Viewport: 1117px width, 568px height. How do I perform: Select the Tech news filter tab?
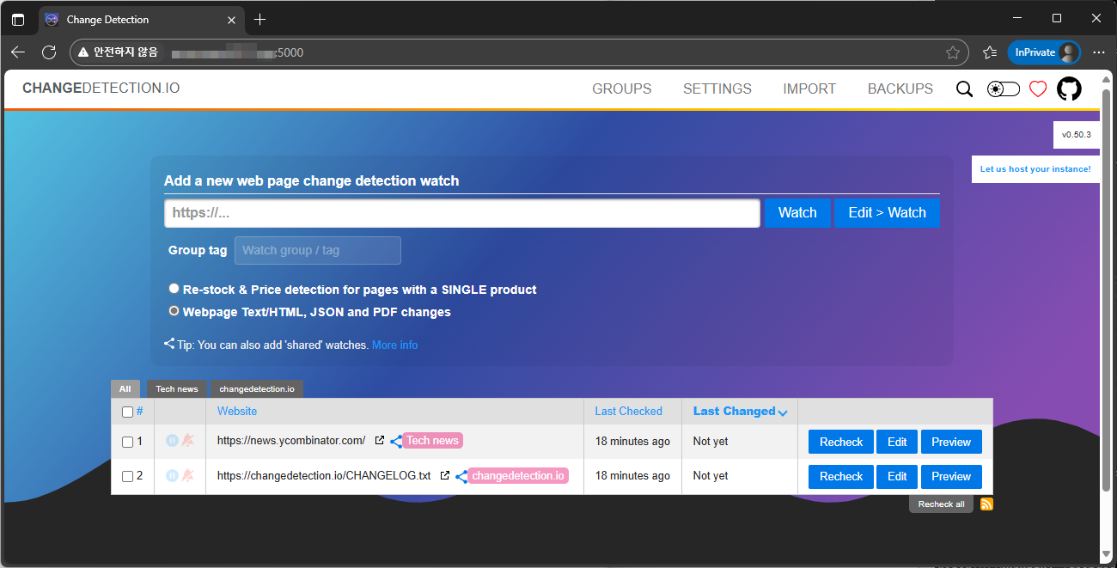pyautogui.click(x=177, y=388)
